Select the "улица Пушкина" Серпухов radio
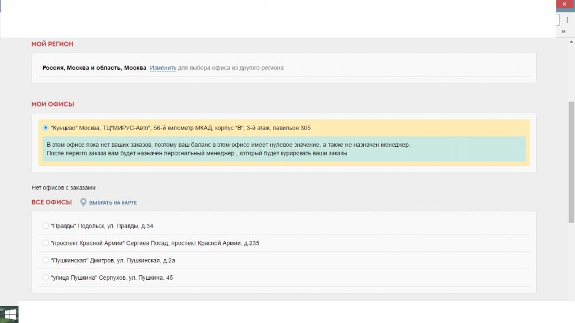575x323 pixels. tap(45, 278)
